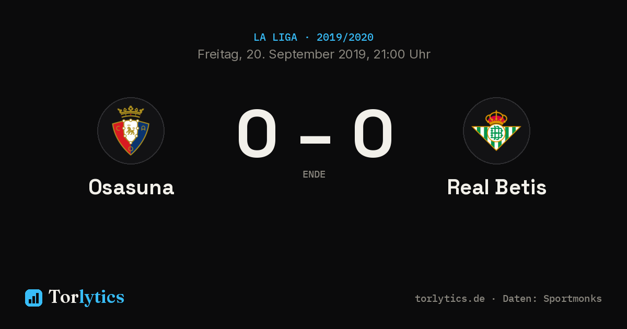Viewport: 627px width, 329px height.
Task: Select the LA LIGA competition label
Action: click(275, 38)
